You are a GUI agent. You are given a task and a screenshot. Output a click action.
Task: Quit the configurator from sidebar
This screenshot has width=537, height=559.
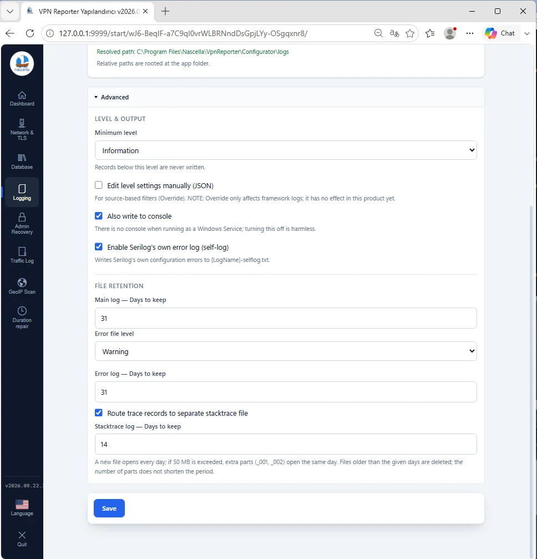click(x=22, y=539)
